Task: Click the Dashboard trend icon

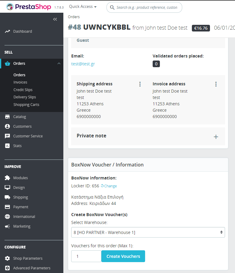Action: 8,31
